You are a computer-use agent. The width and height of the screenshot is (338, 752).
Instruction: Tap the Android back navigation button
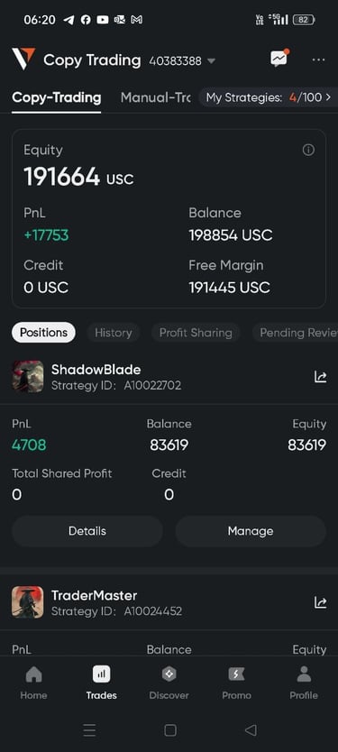click(x=251, y=730)
